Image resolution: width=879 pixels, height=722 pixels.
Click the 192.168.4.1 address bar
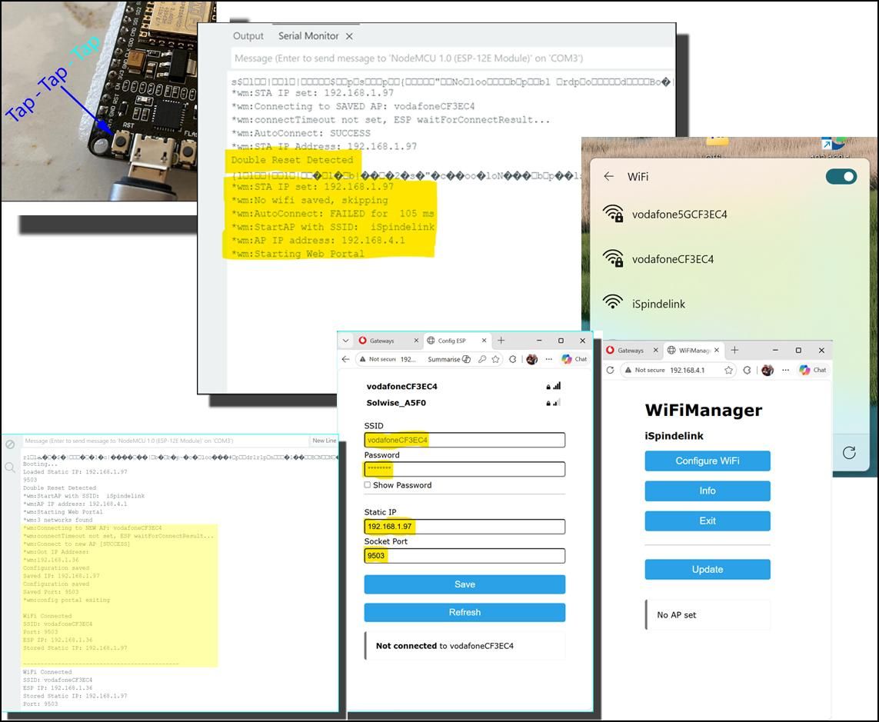click(688, 370)
